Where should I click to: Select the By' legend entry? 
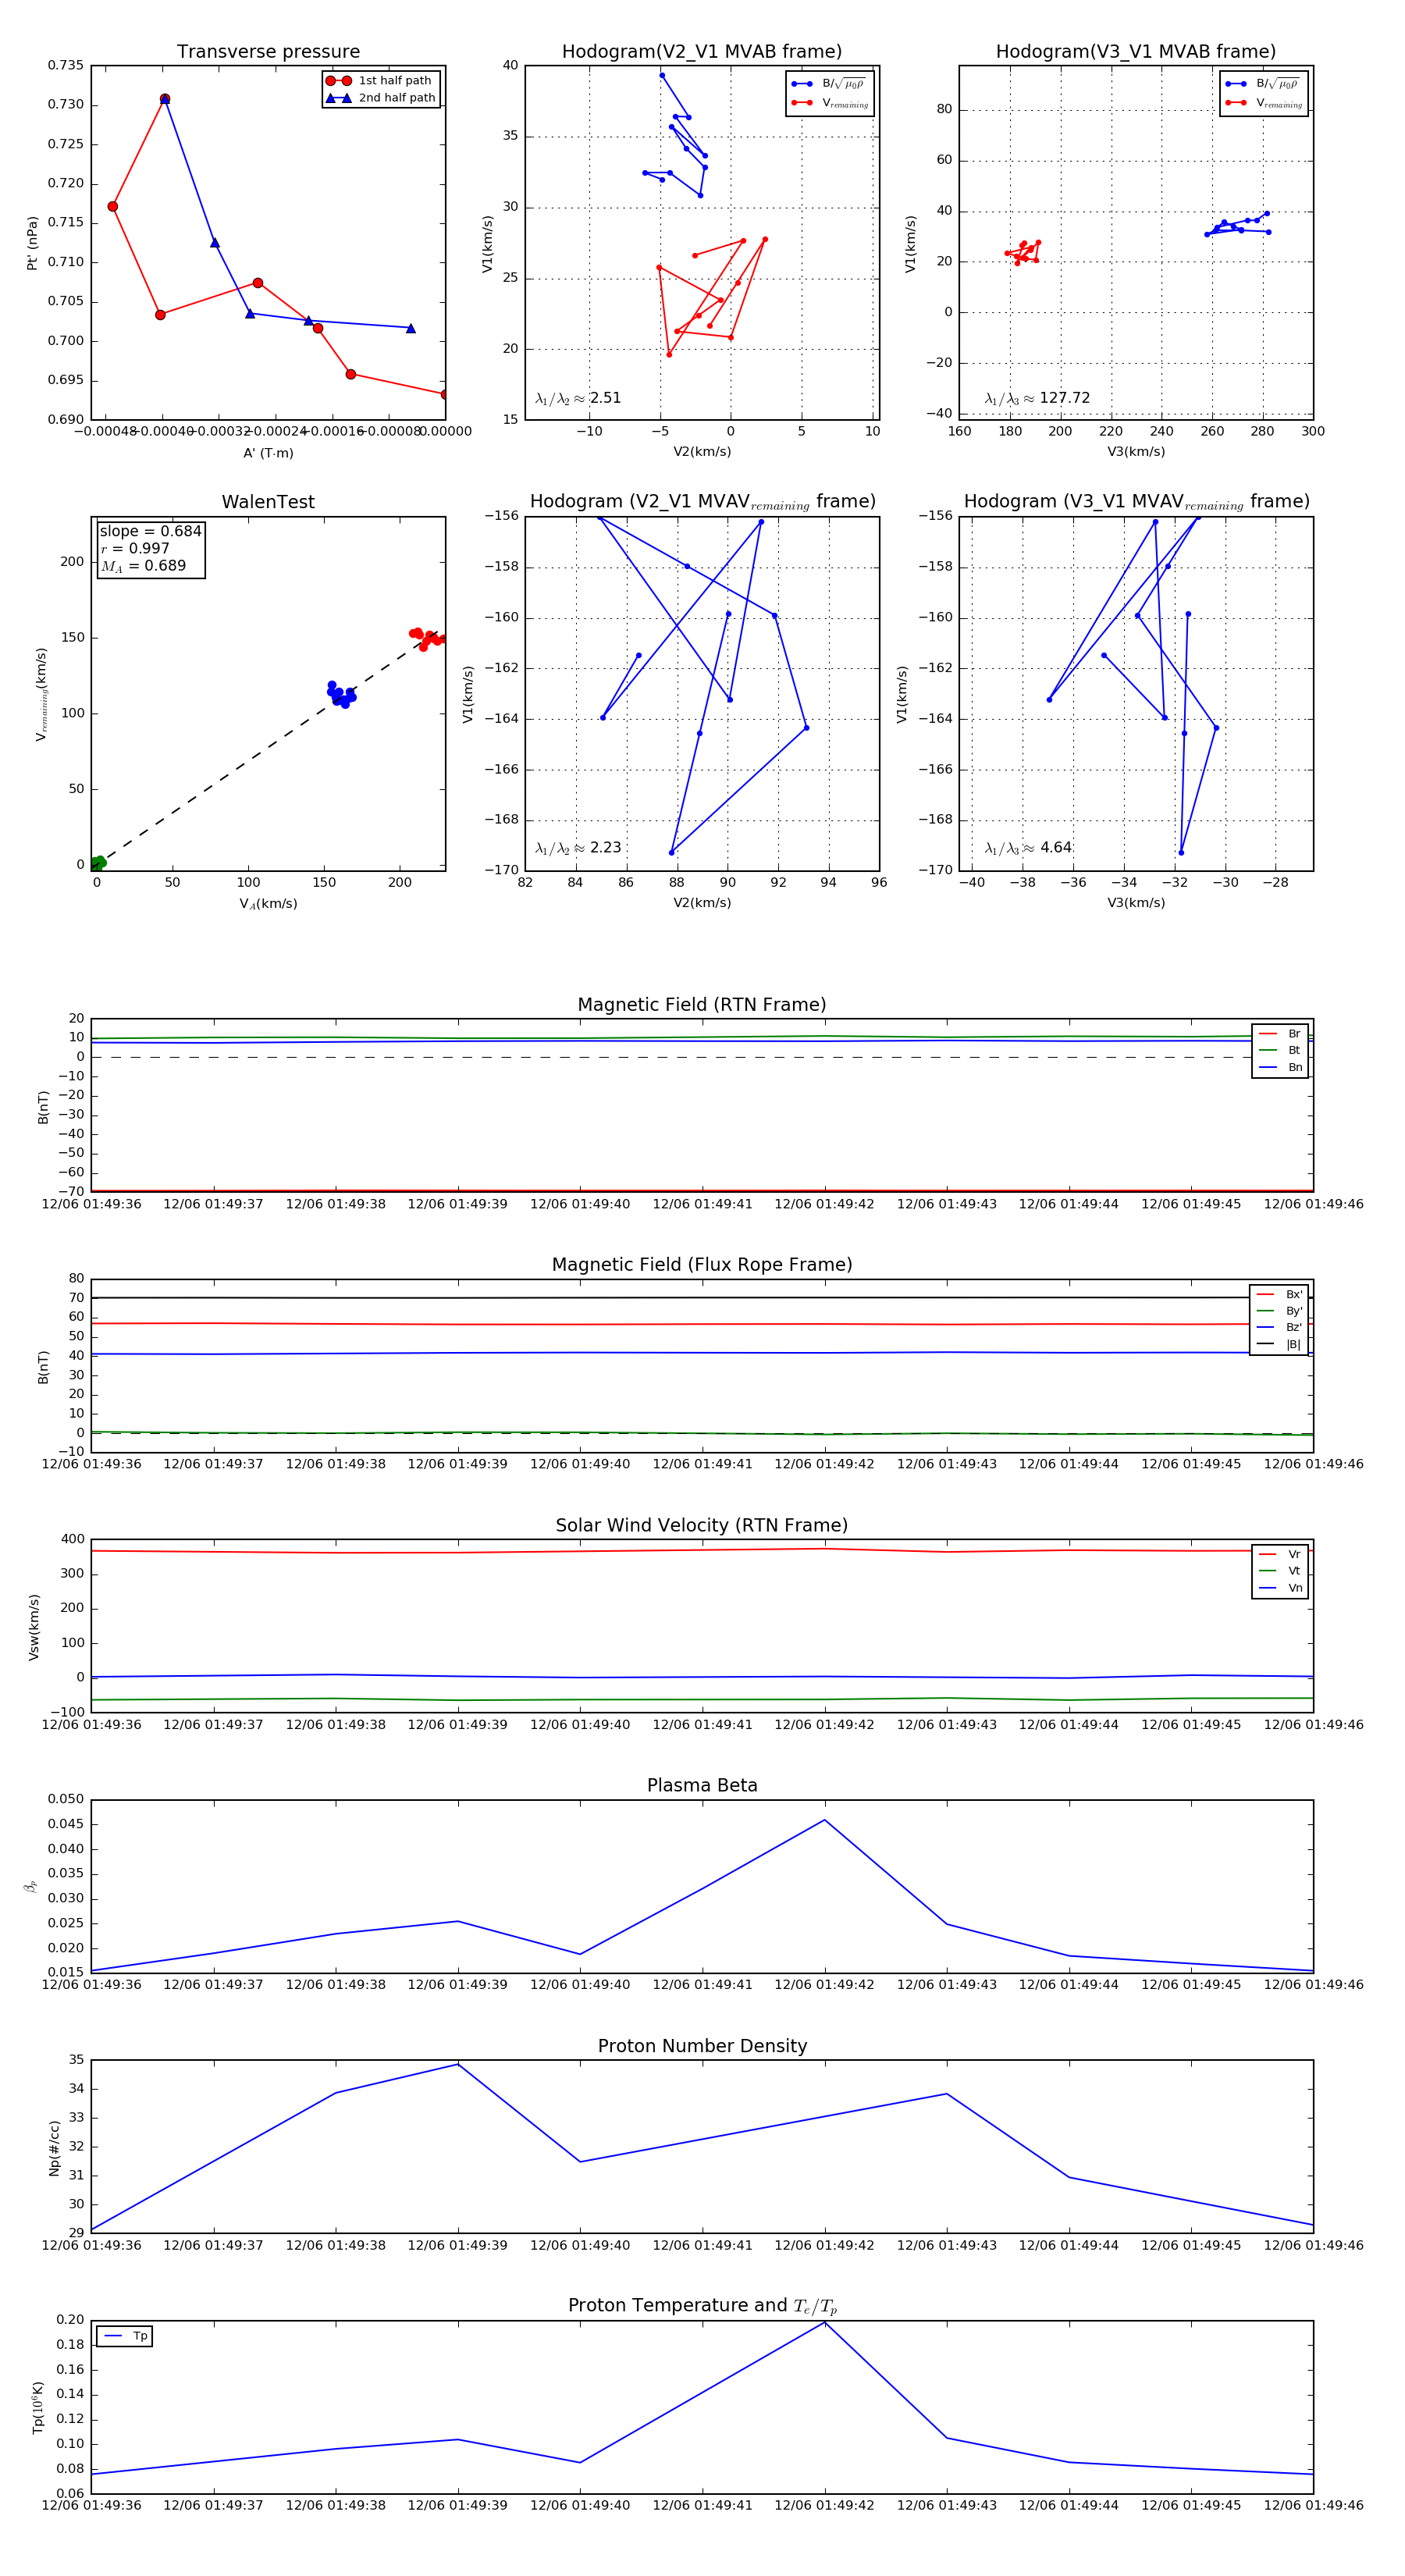coord(1280,1311)
